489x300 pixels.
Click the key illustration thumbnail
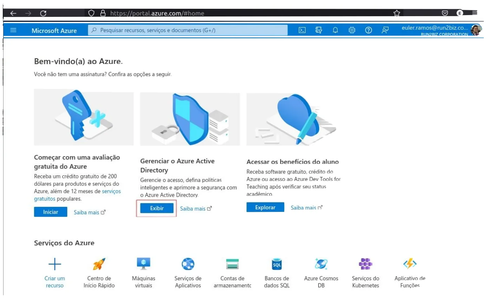point(84,117)
